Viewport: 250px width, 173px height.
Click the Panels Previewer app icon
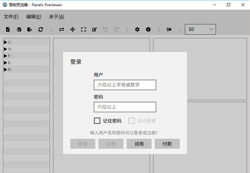pos(5,5)
